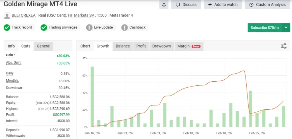The width and height of the screenshot is (292, 139).
Task: Click the BEEFOREXEA user avatar icon
Action: (7, 16)
